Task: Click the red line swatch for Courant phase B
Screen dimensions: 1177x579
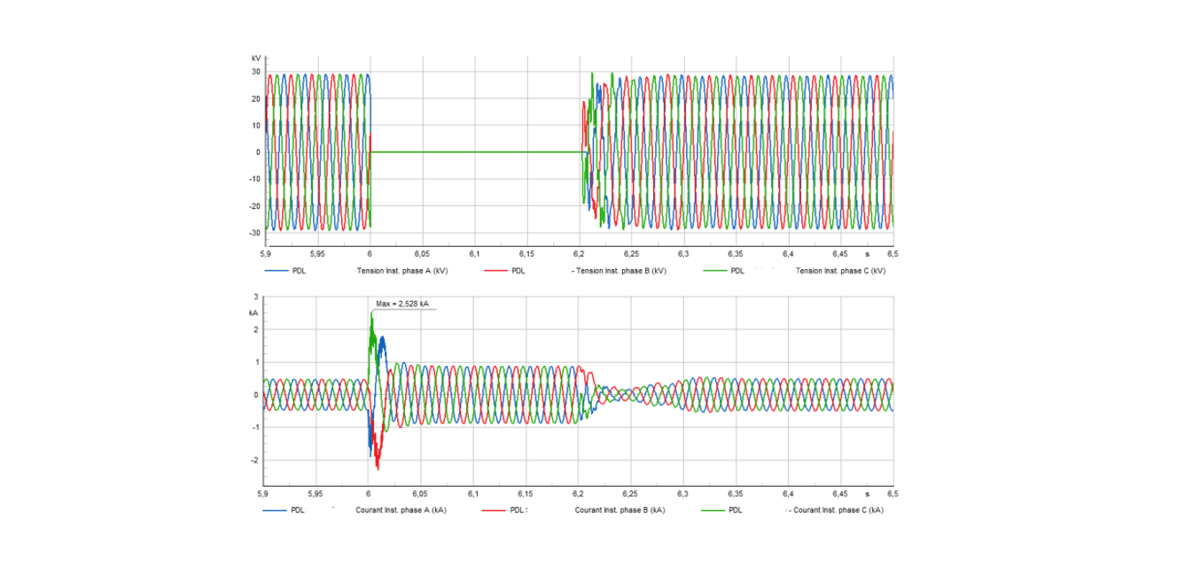Action: pos(495,511)
